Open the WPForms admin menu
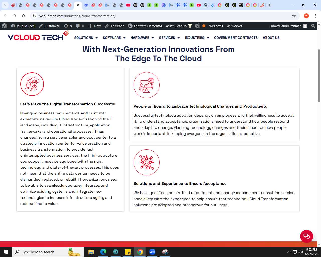The height and width of the screenshot is (257, 321). [216, 26]
